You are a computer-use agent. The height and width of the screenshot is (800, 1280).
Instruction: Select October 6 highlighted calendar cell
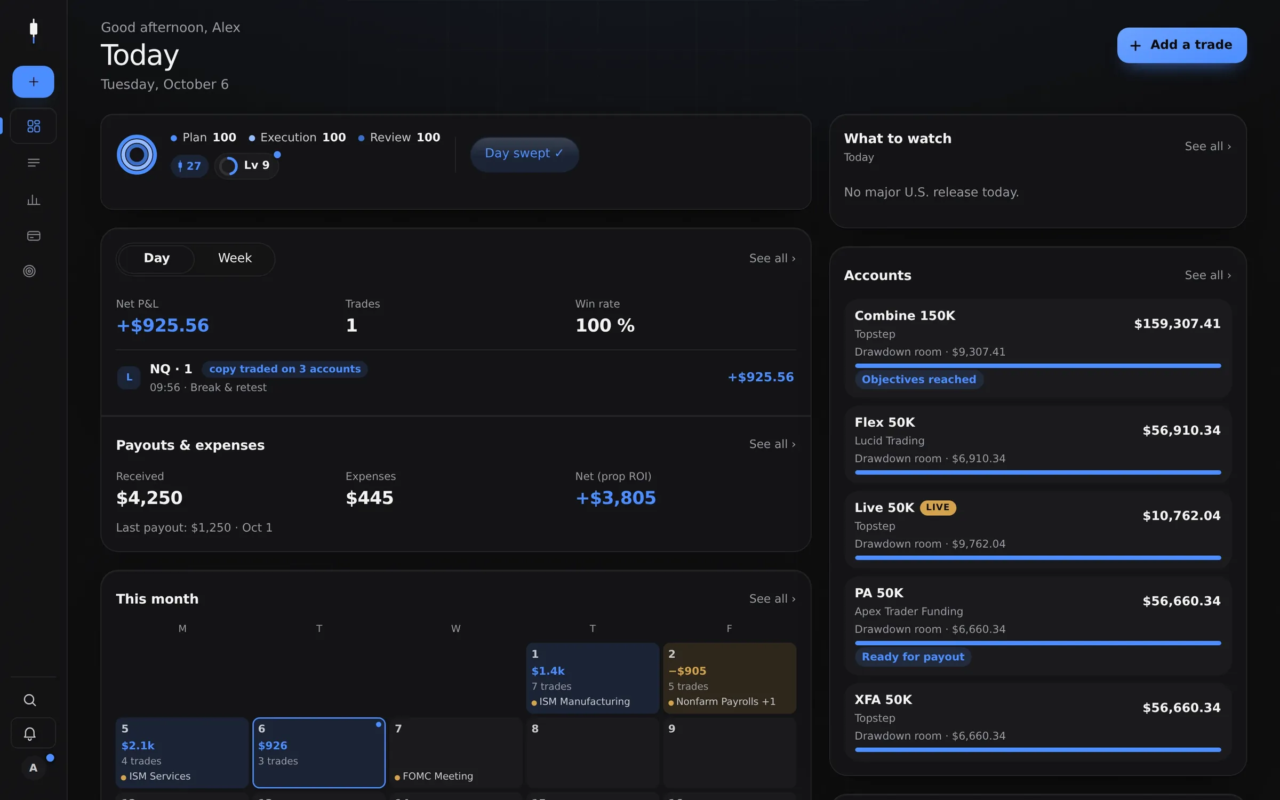tap(319, 753)
